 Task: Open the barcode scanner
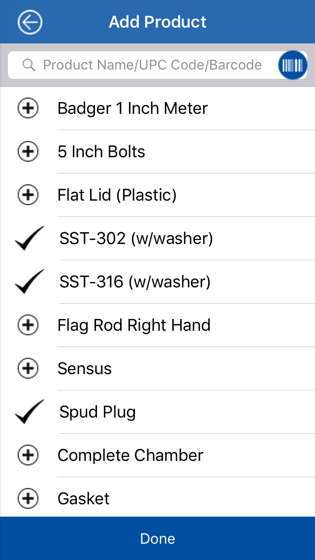[292, 65]
